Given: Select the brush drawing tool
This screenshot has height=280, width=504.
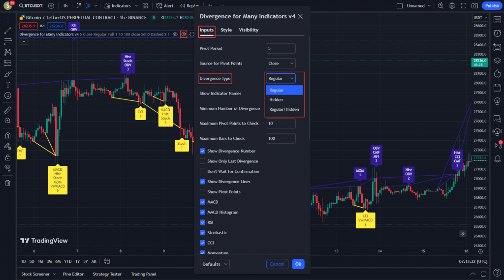Looking at the screenshot, I should point(8,74).
